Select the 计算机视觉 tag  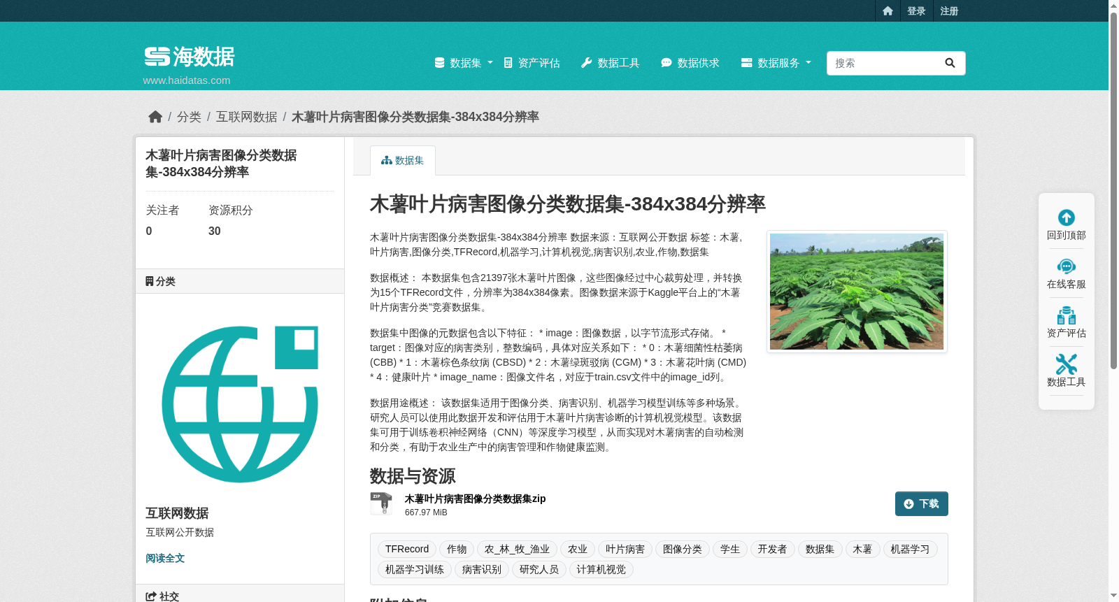(601, 570)
